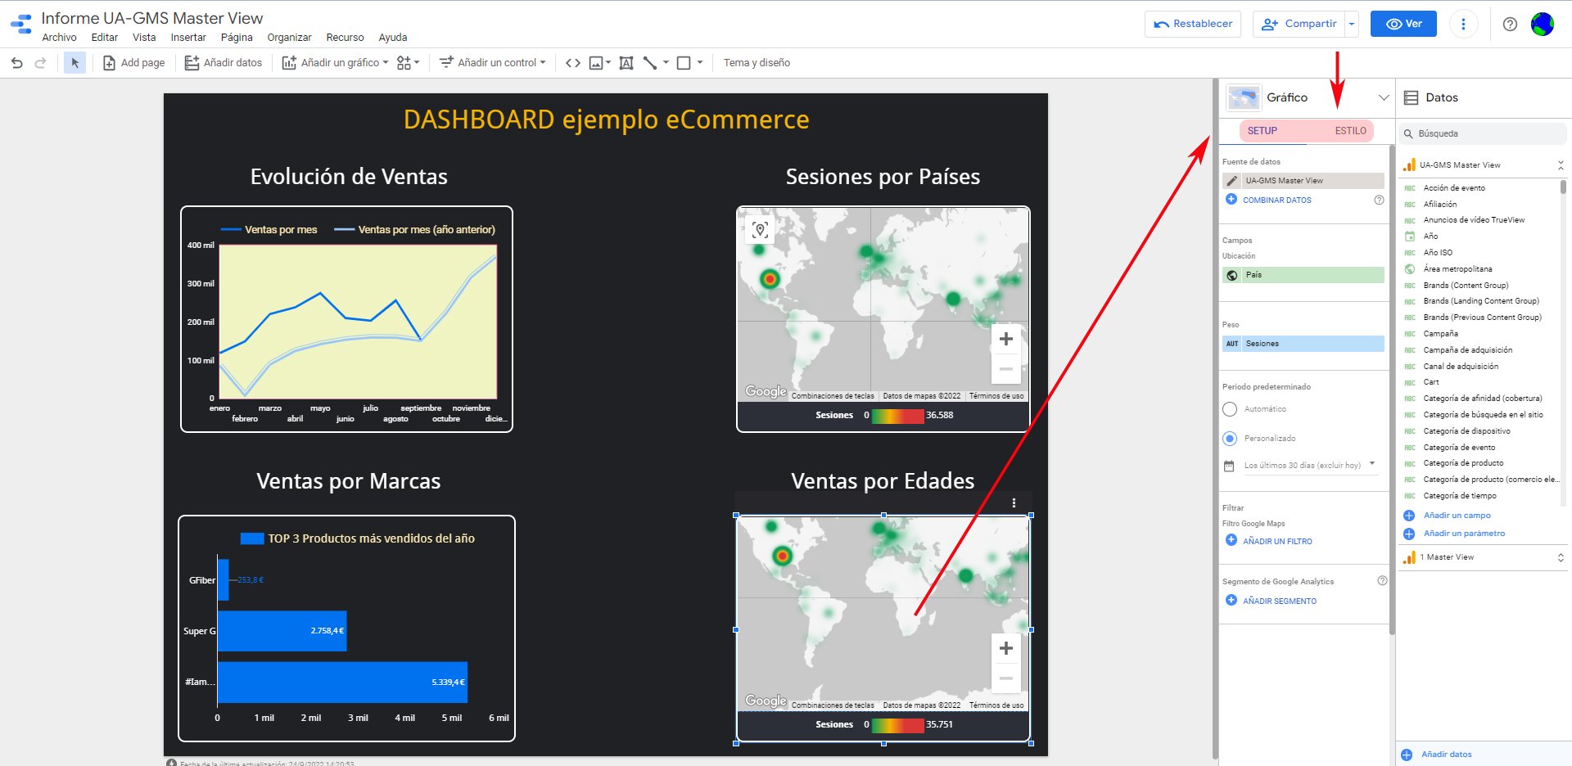The width and height of the screenshot is (1572, 766).
Task: Open the Página menu
Action: pyautogui.click(x=237, y=38)
